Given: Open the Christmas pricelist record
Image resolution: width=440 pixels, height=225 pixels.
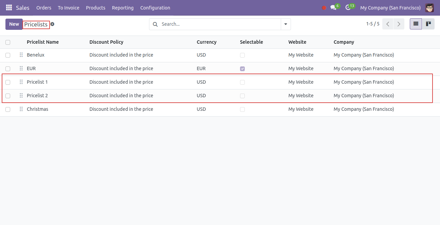Looking at the screenshot, I should coord(37,109).
